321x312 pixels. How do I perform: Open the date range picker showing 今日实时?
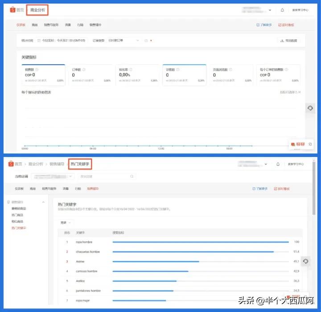(62, 41)
